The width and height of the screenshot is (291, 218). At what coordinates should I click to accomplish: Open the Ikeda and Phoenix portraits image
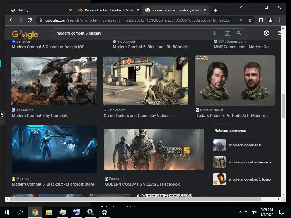[x=235, y=81]
